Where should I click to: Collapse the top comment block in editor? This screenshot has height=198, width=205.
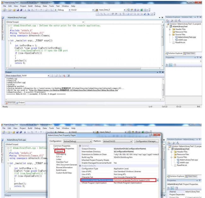coord(8,25)
